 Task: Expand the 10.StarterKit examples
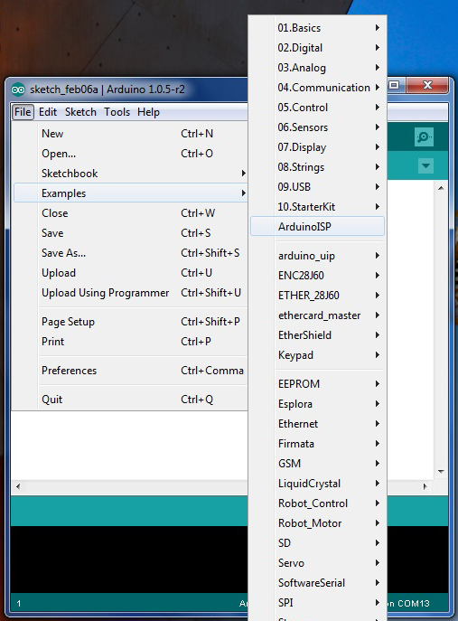[317, 207]
